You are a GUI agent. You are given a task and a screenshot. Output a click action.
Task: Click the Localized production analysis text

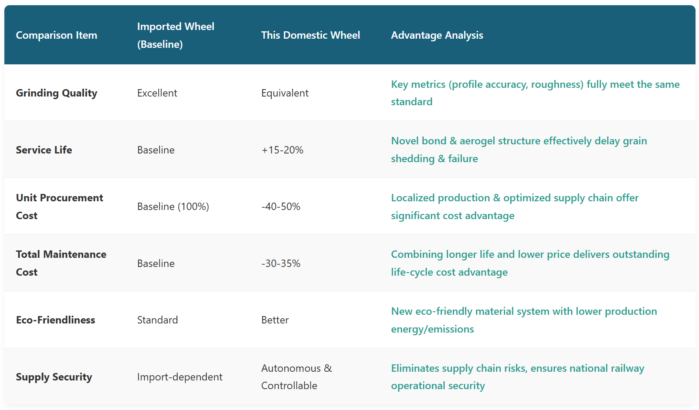point(514,207)
